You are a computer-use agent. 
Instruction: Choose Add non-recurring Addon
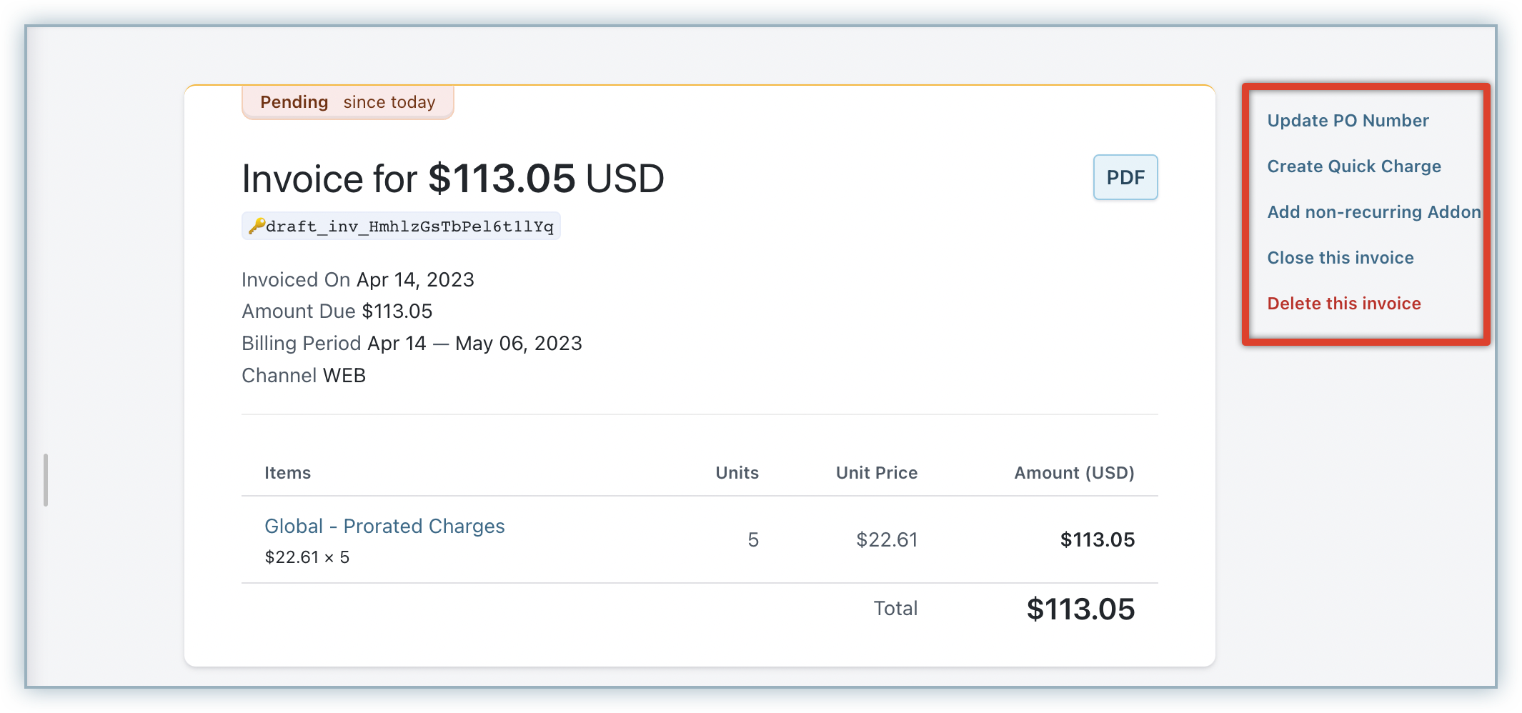1373,212
